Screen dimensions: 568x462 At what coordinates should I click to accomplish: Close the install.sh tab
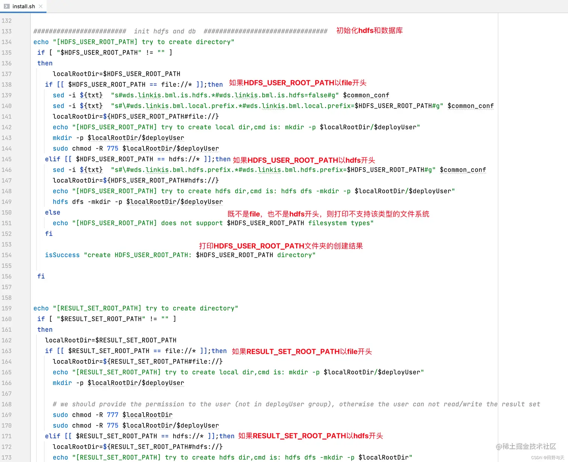[x=41, y=6]
